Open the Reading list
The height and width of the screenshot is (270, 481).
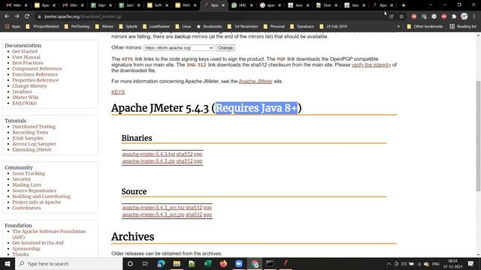(463, 27)
